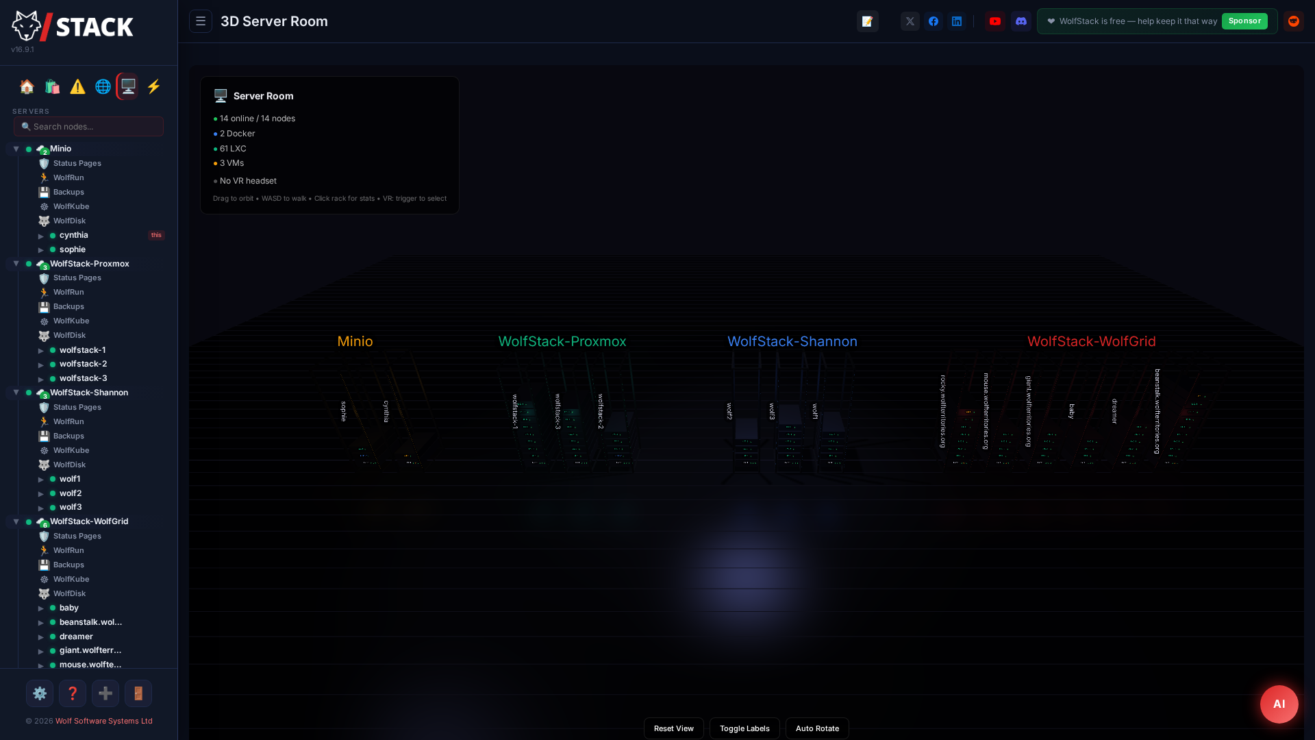Viewport: 1315px width, 740px height.
Task: Expand the wolf2 node
Action: 41,494
